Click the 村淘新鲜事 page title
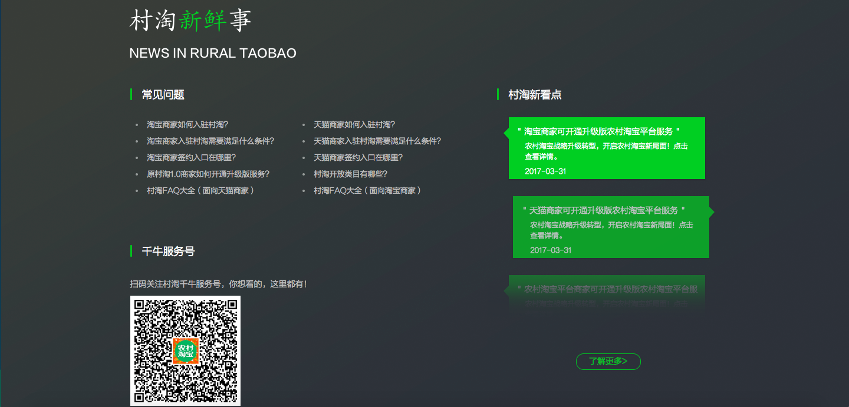Viewport: 849px width, 407px height. pos(190,21)
